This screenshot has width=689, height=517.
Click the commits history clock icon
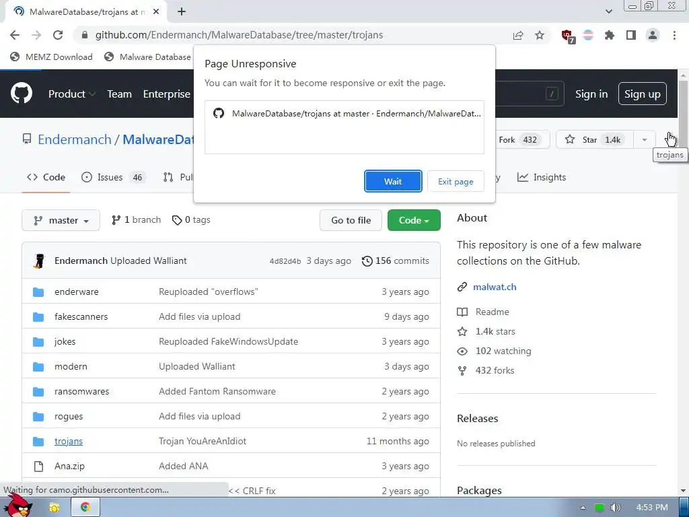[367, 261]
